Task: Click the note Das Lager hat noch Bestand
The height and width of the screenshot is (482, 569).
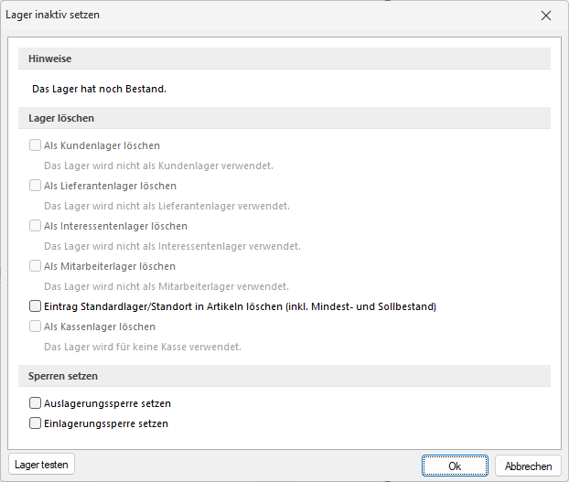Action: point(99,89)
